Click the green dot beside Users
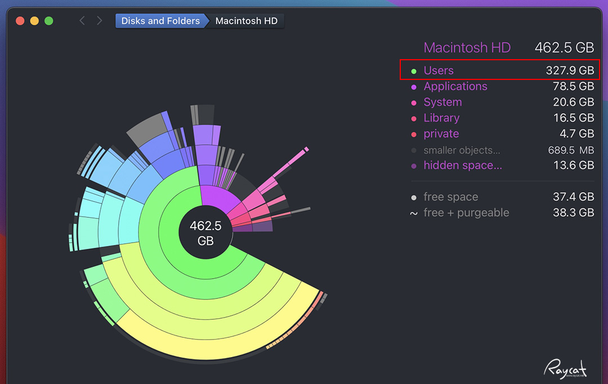Image resolution: width=608 pixels, height=384 pixels. (x=414, y=72)
